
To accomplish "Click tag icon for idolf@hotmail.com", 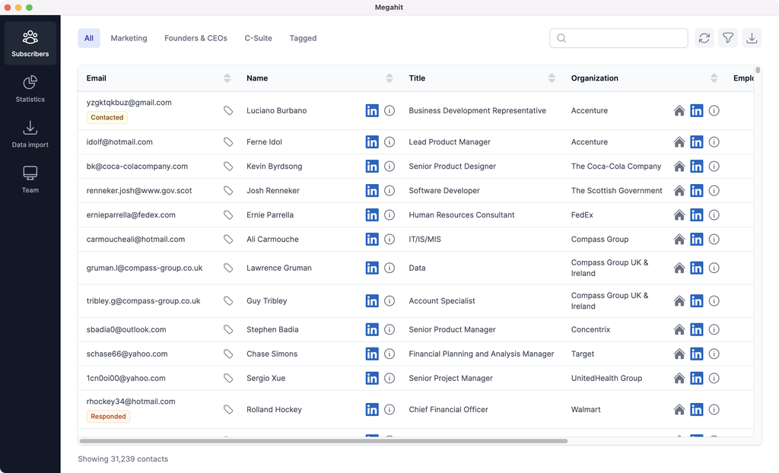I will [227, 142].
